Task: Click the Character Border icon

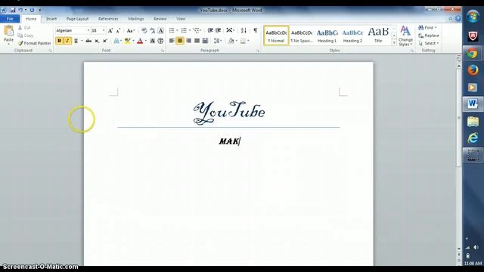Action: [x=160, y=30]
